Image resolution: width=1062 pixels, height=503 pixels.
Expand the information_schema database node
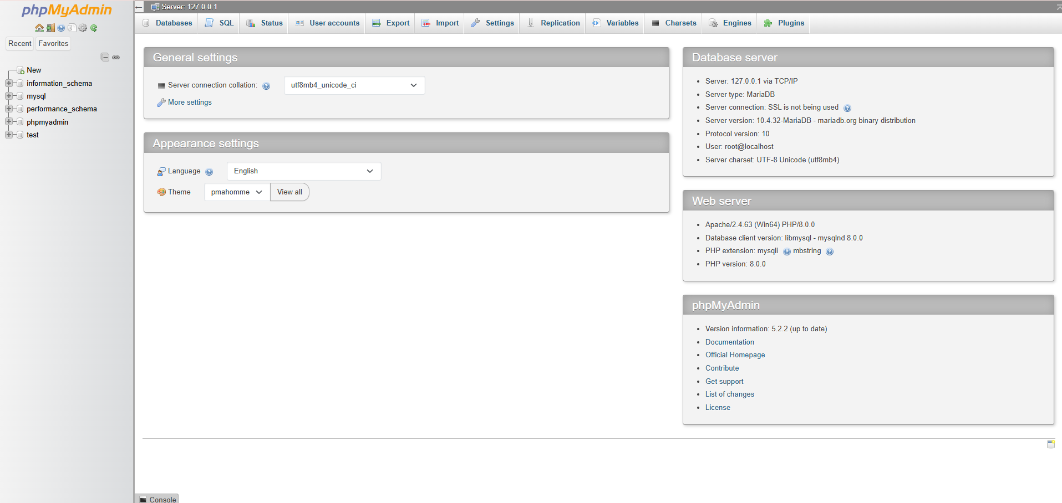pyautogui.click(x=8, y=83)
